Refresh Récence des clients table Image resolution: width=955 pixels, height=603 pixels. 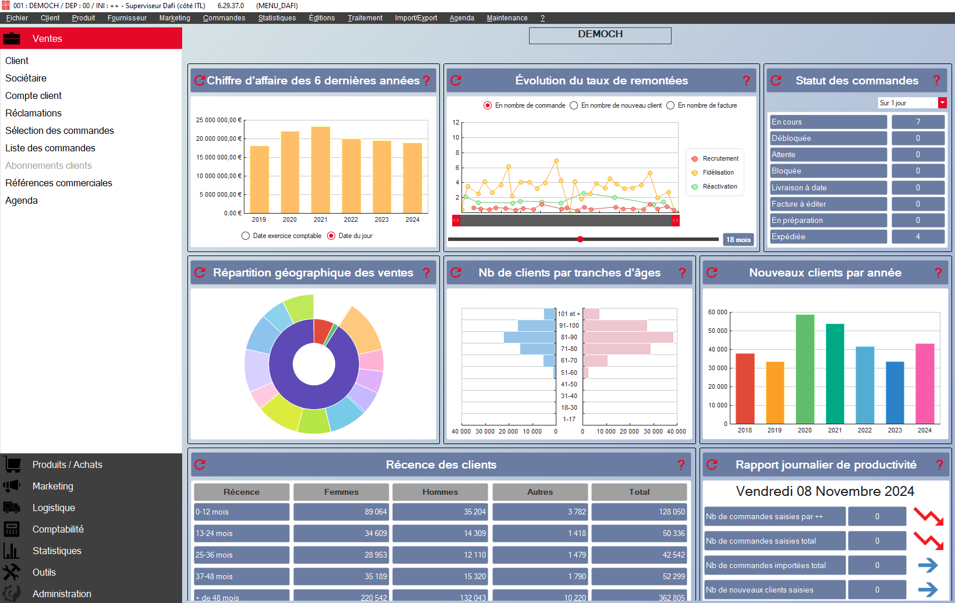[200, 465]
